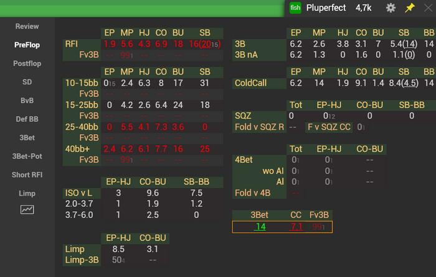Click 40bb+ SB value 25
The image size is (436, 277).
pyautogui.click(x=205, y=149)
